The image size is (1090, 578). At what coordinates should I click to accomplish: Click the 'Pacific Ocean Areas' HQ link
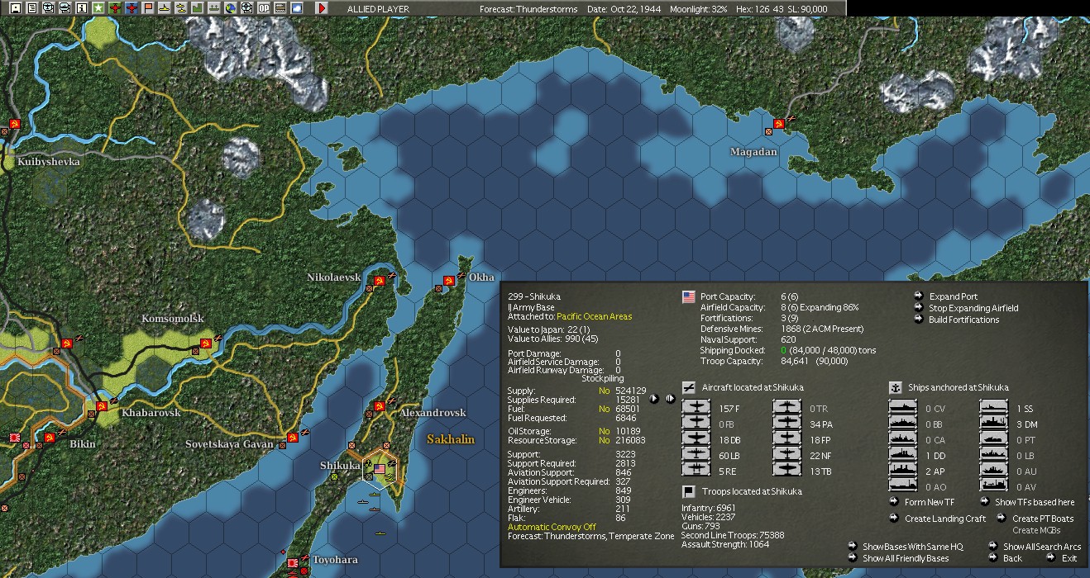[594, 316]
